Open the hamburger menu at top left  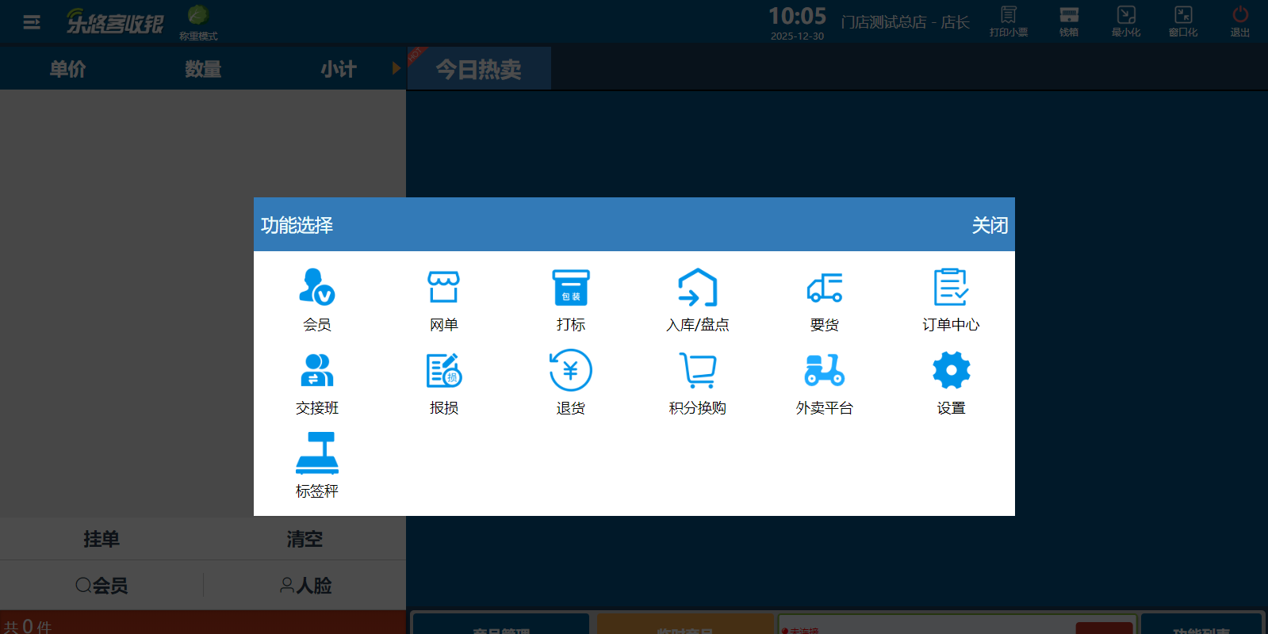[32, 22]
